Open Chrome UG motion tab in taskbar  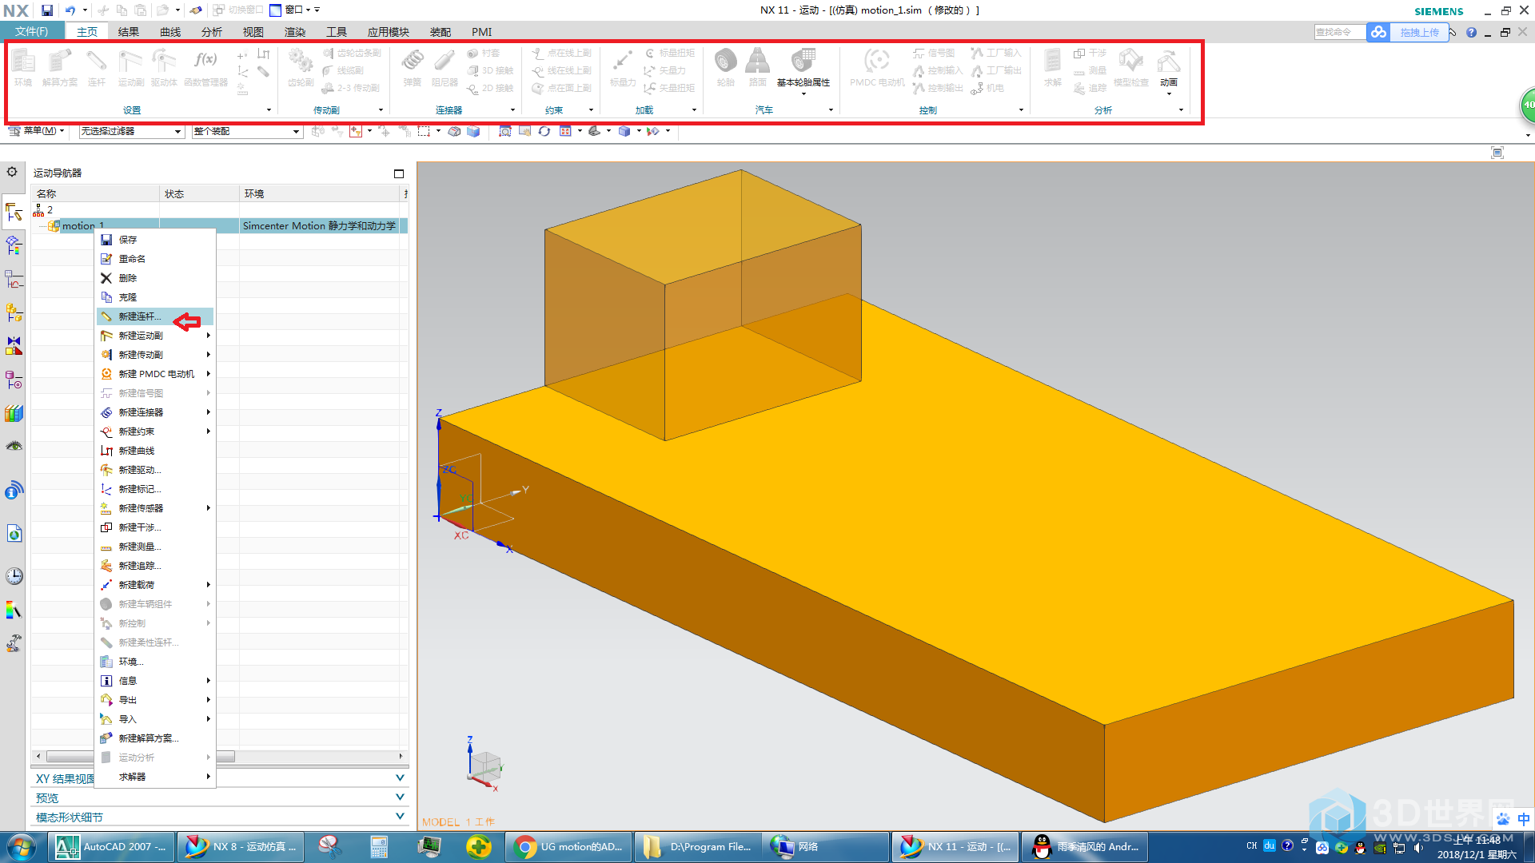(x=568, y=847)
